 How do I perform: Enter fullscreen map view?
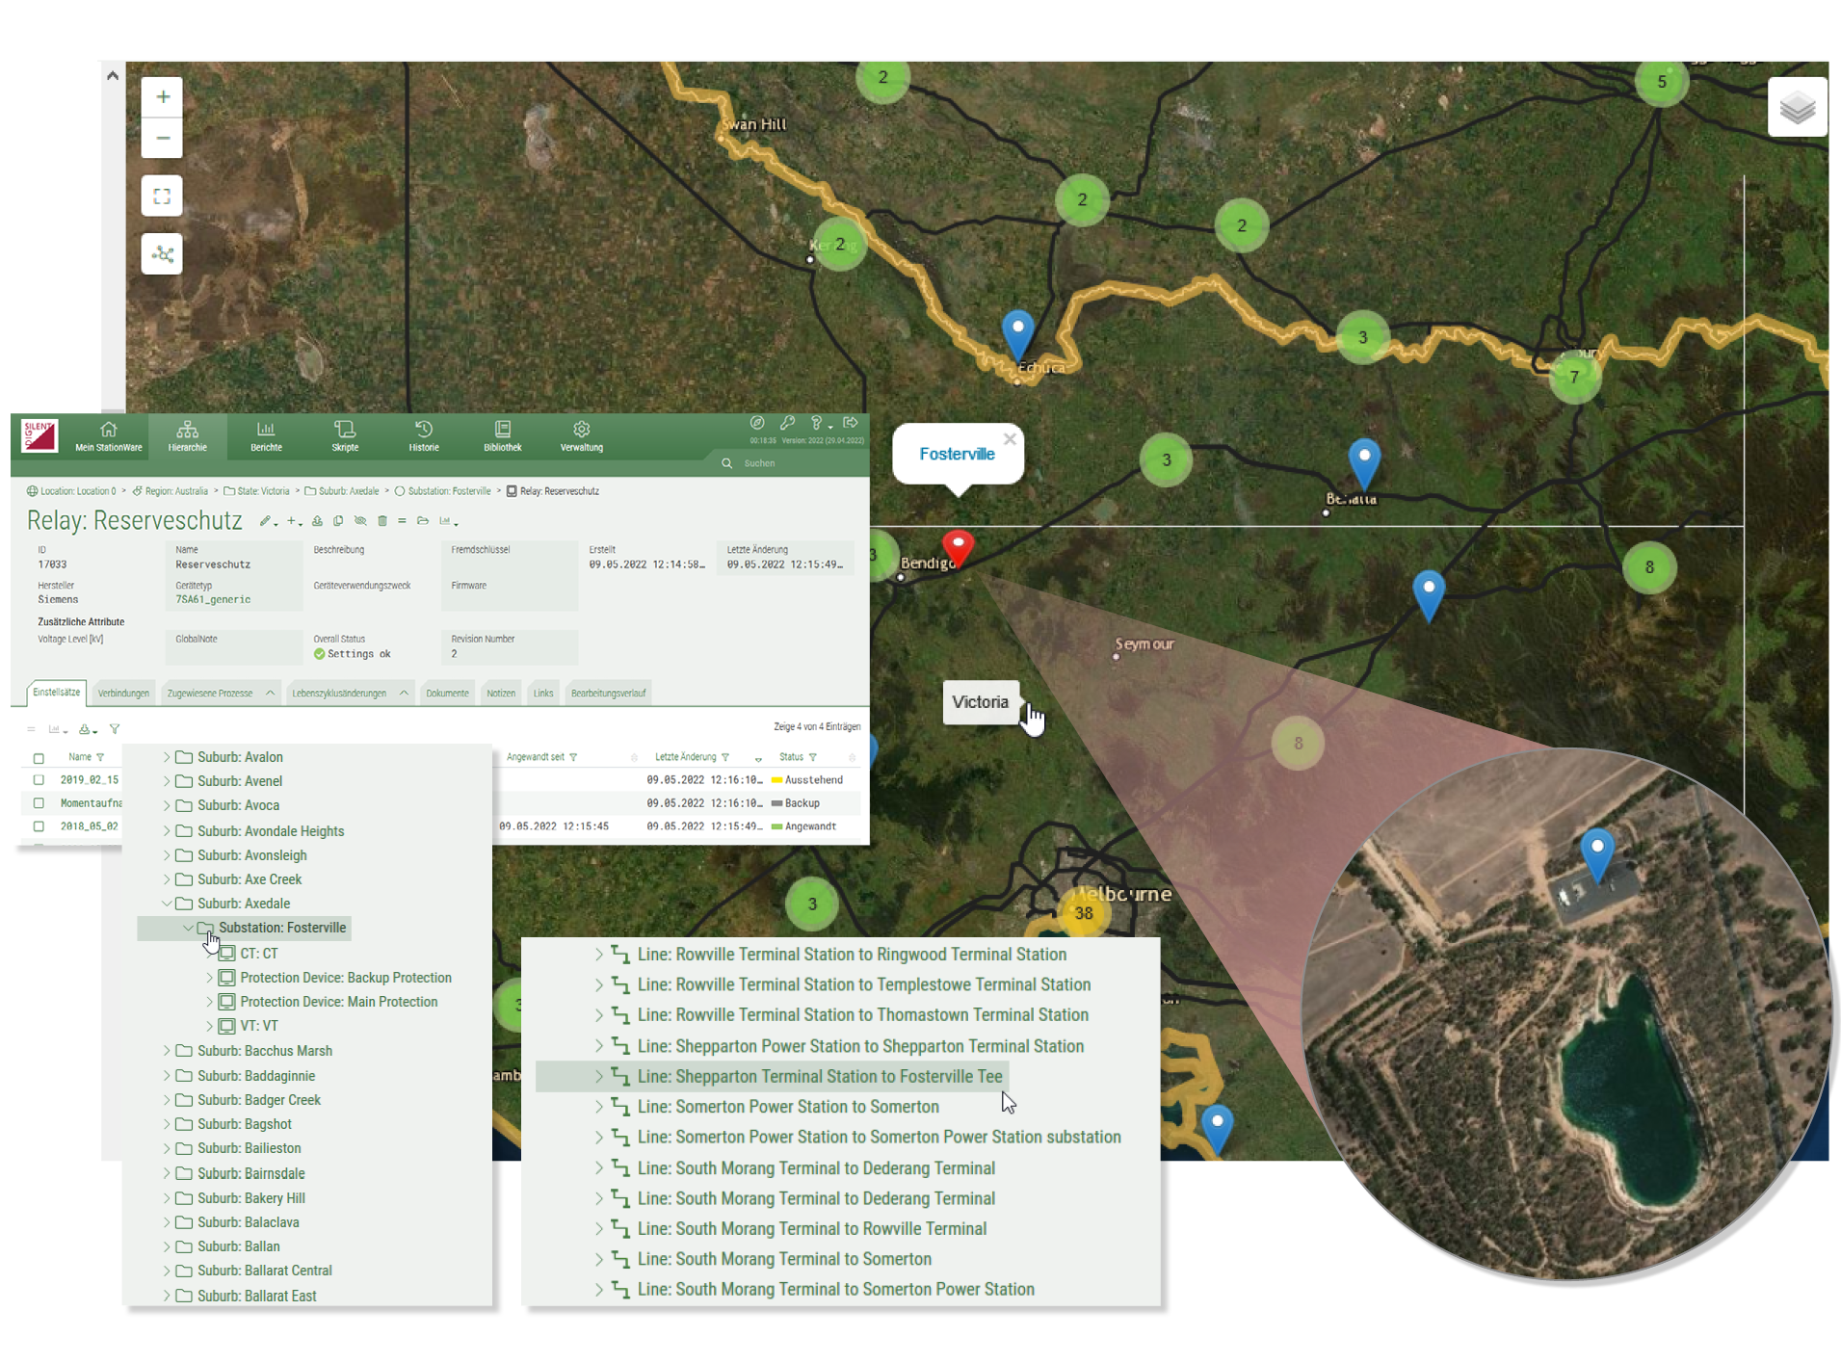[x=162, y=197]
